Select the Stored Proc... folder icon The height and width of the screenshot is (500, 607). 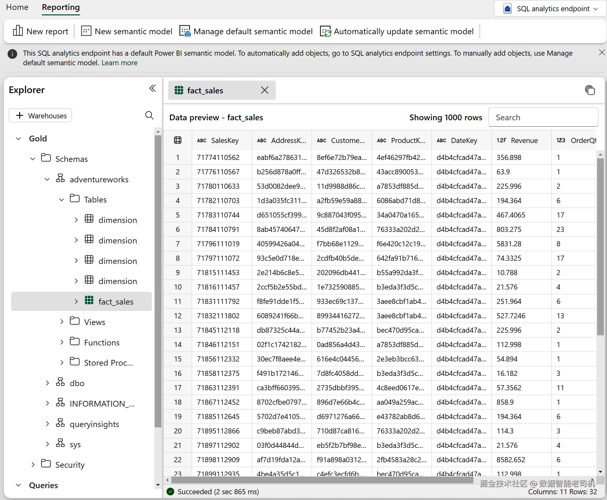coord(74,361)
